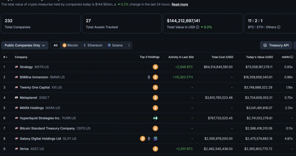Click 3350.T ticker text
Screen dimensions: 296x156
[x=44, y=98]
